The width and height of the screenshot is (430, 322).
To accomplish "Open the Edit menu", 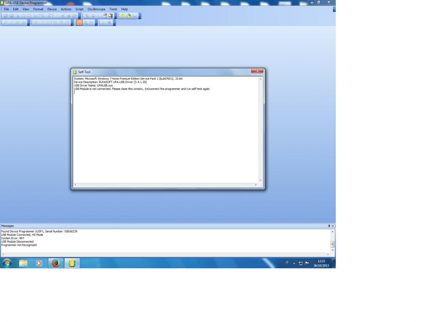I will tap(16, 9).
